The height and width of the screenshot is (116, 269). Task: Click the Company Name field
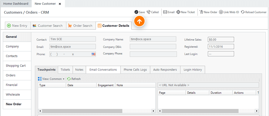tap(153, 39)
